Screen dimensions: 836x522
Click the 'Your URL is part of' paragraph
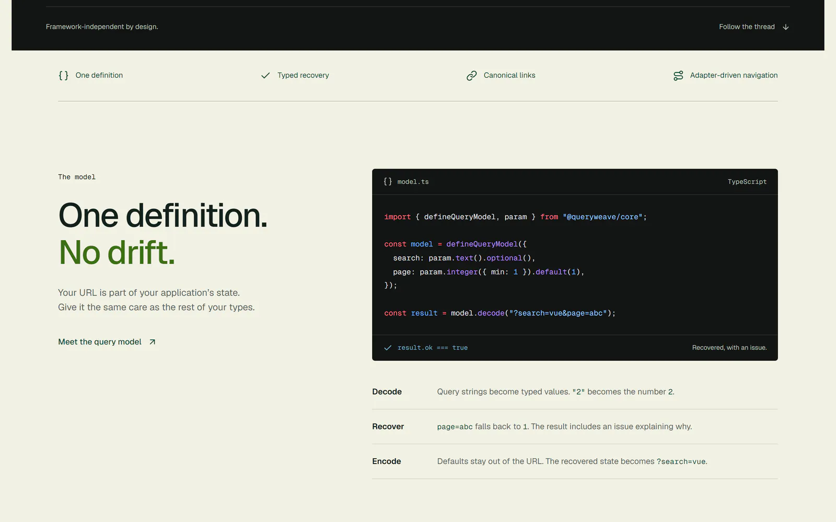click(x=156, y=300)
